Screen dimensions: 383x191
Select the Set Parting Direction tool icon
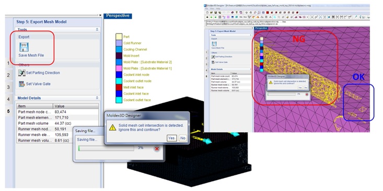(x=21, y=73)
